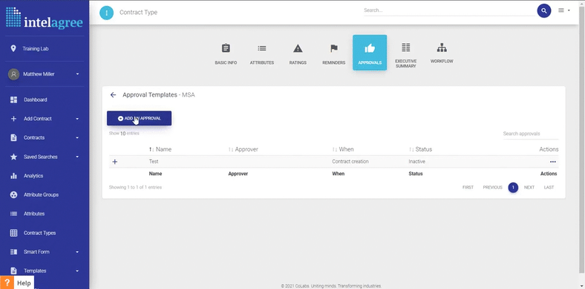Click the Add Contract plus icon
This screenshot has height=289, width=585.
[x=13, y=119]
